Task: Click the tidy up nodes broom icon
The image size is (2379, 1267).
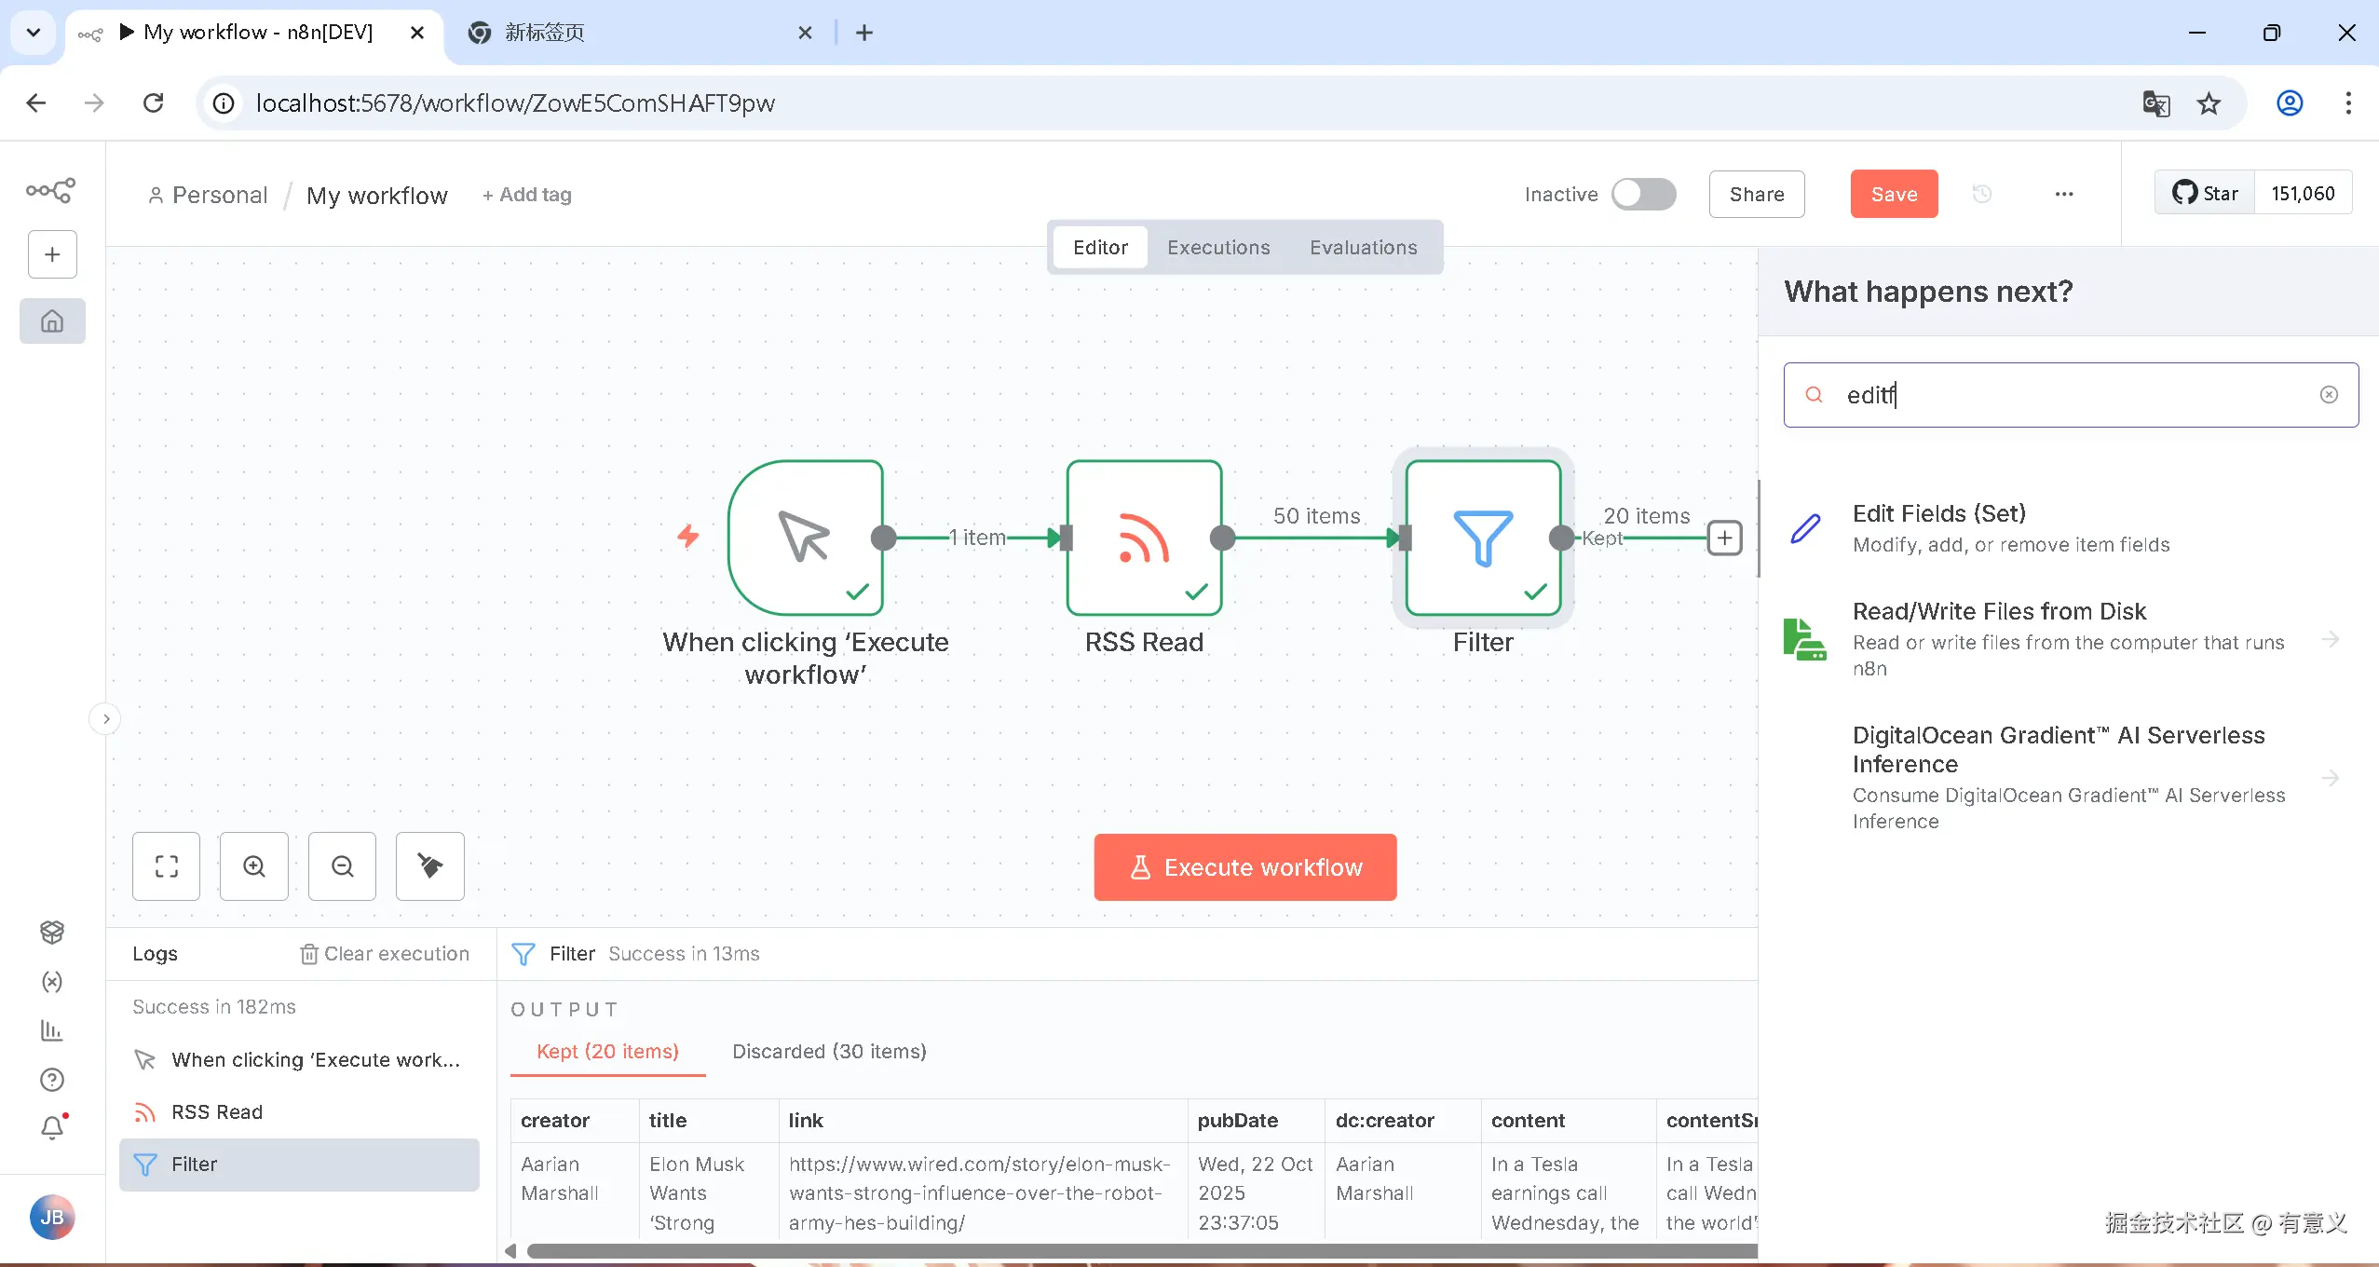Action: pos(430,866)
